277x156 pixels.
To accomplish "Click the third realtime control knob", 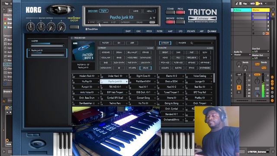I will 51,27.
